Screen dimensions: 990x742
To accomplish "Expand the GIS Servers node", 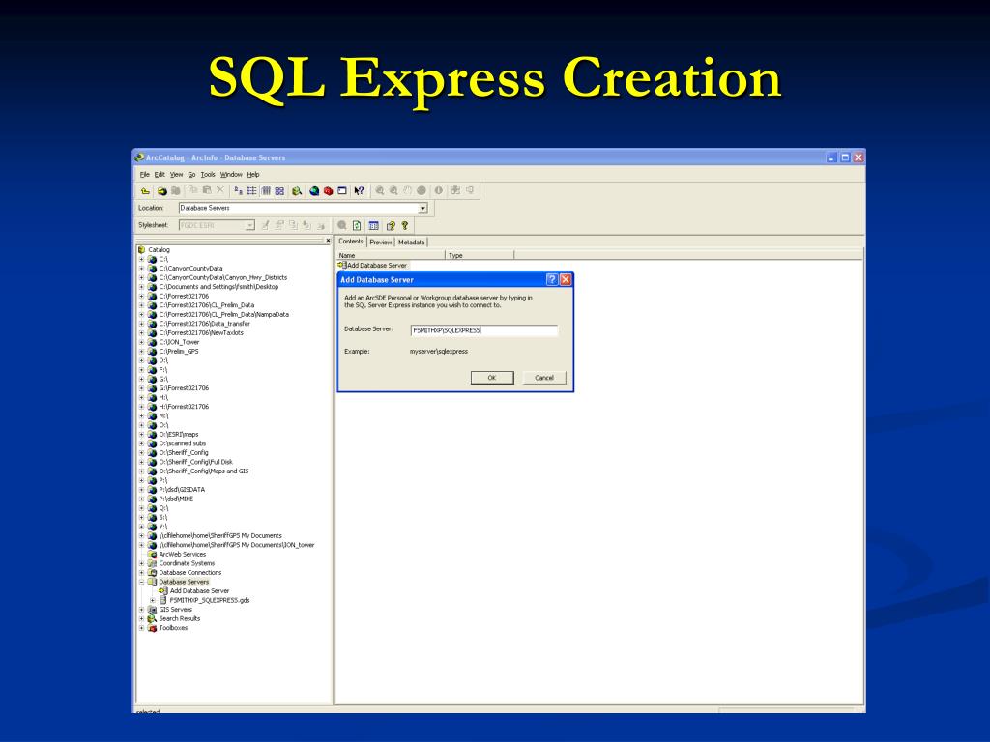I will coord(141,610).
